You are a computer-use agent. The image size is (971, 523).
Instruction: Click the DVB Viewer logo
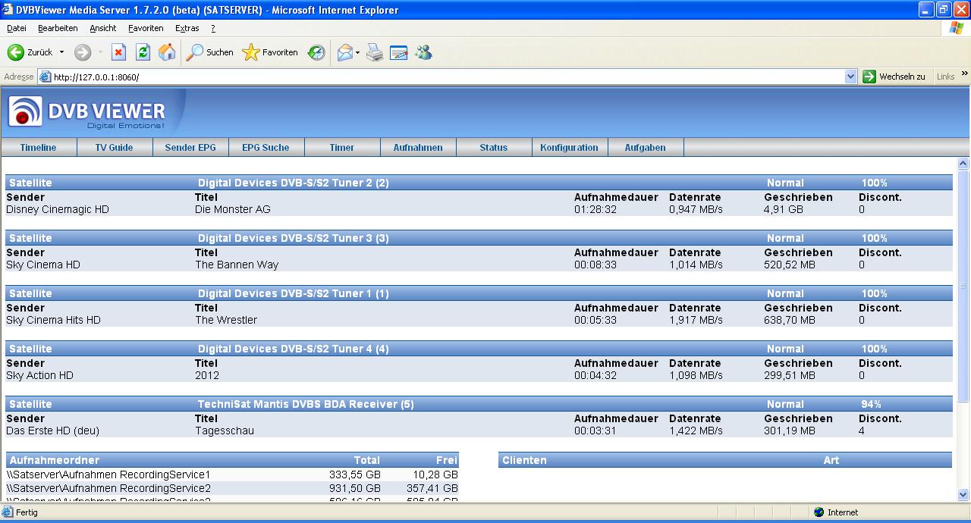coord(87,112)
